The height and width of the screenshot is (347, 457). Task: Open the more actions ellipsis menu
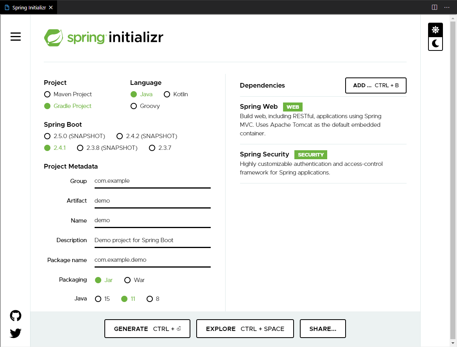pos(447,7)
